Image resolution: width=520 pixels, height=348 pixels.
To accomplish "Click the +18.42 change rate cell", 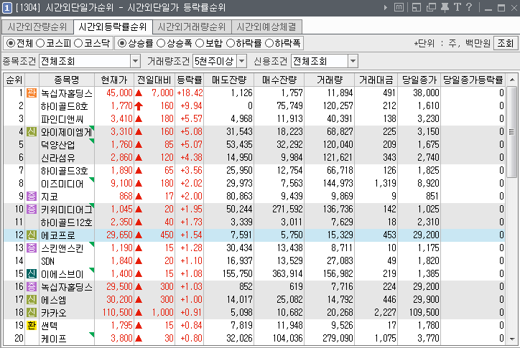I will coord(190,93).
